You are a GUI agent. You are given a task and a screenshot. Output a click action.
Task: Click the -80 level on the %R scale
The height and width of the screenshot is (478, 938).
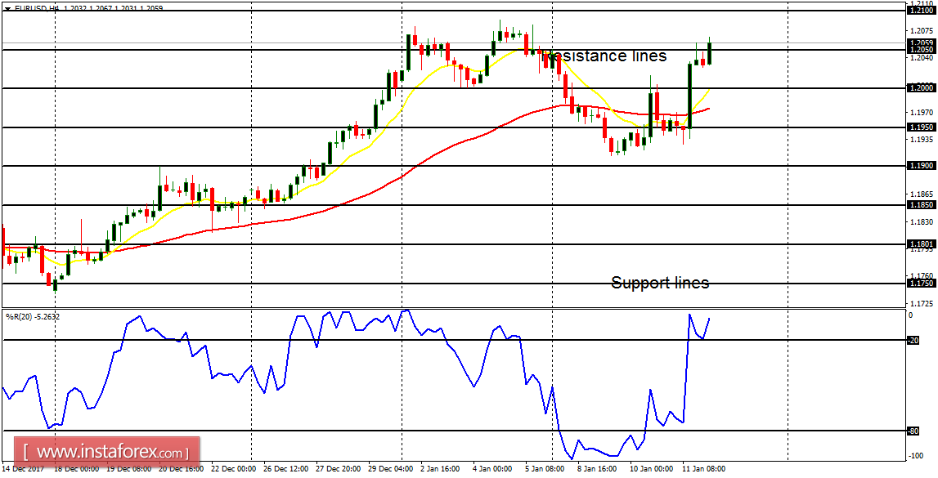click(x=913, y=431)
